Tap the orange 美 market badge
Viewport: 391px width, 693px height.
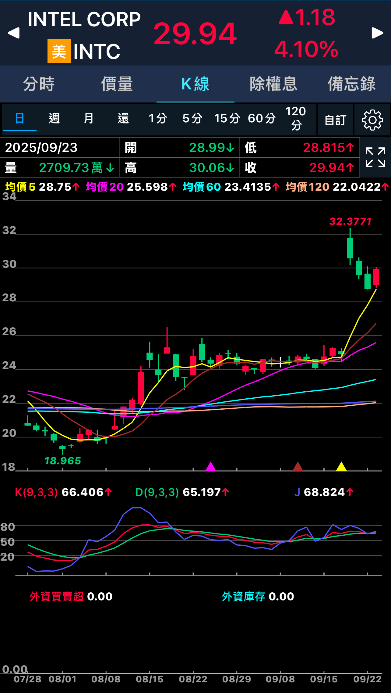coord(59,51)
